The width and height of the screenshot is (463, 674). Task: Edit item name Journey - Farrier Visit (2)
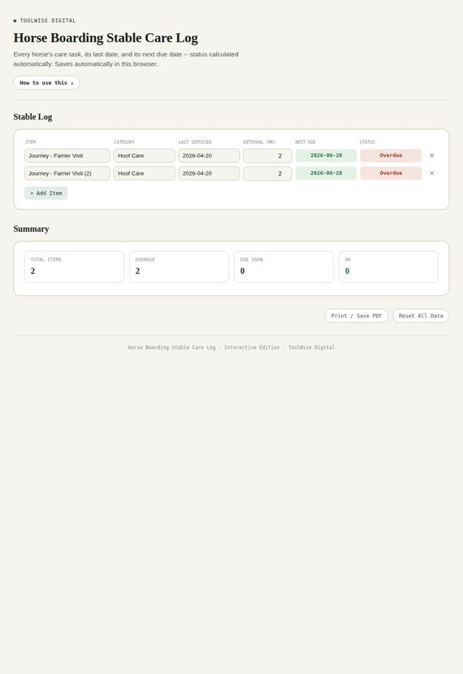tap(67, 173)
